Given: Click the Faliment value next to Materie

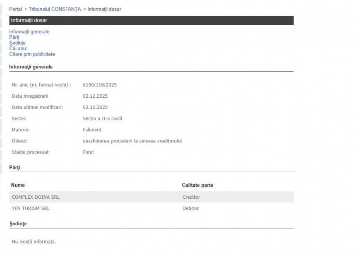Looking at the screenshot, I should (92, 130).
